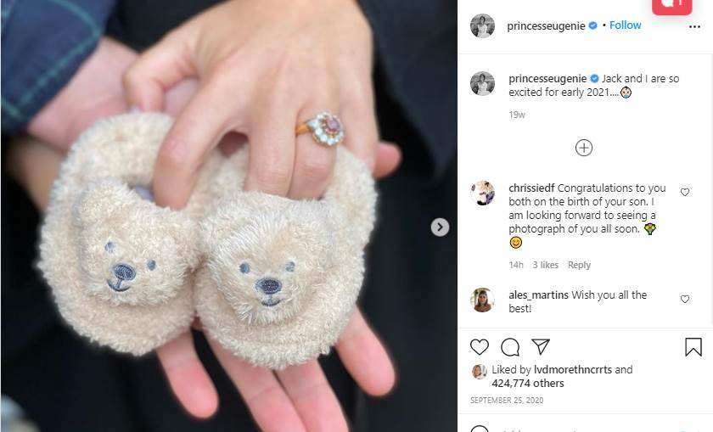Load more comments with plus circle

[584, 148]
